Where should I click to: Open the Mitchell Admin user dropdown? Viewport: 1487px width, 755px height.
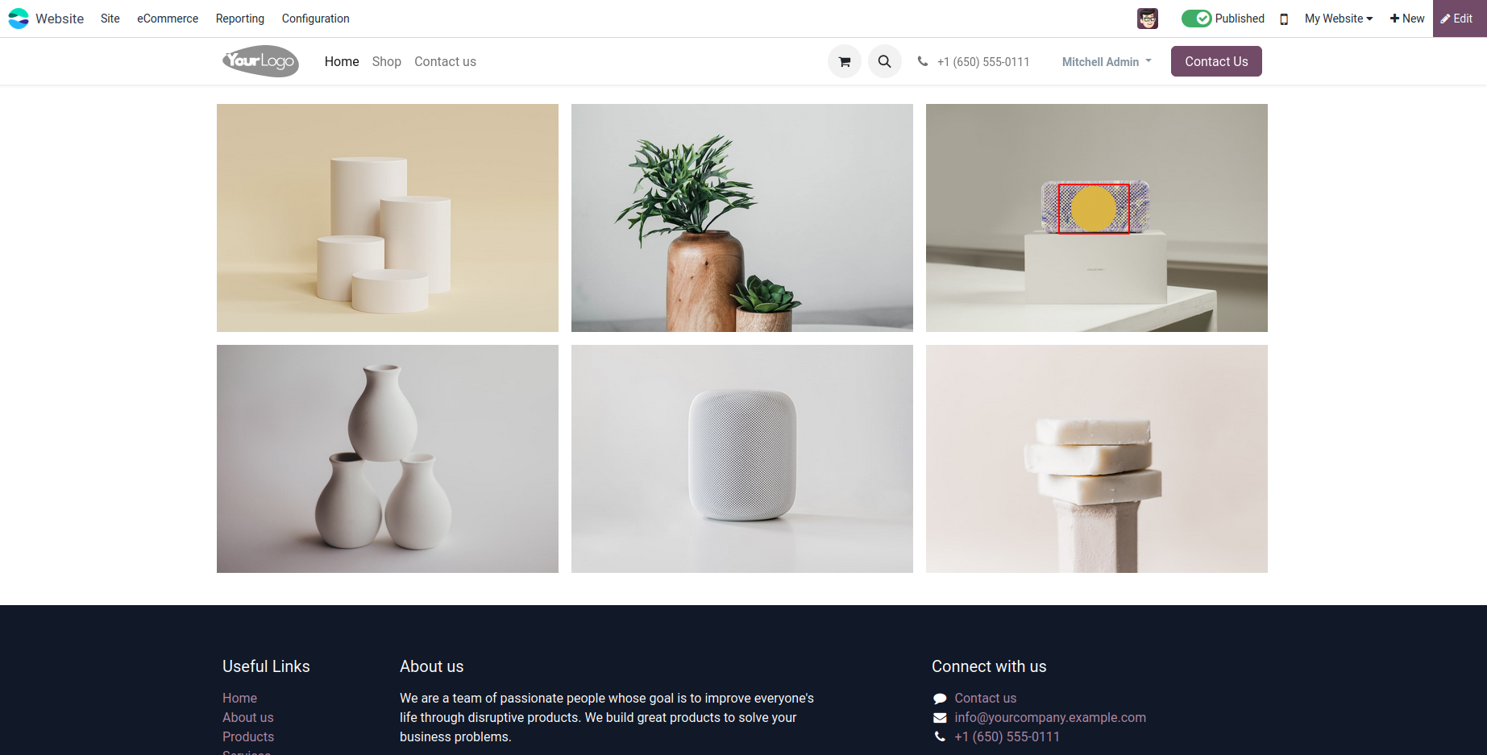(1107, 61)
